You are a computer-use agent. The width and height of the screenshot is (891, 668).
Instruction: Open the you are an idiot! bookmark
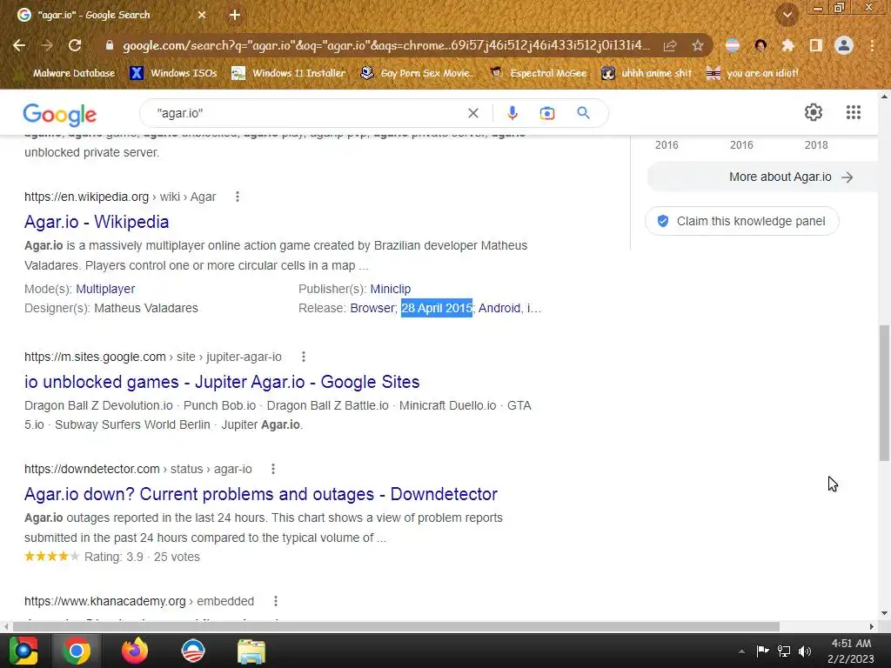pos(753,73)
